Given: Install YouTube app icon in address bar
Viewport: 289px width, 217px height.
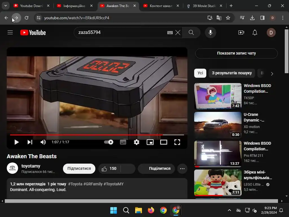Looking at the screenshot, I should pyautogui.click(x=210, y=18).
